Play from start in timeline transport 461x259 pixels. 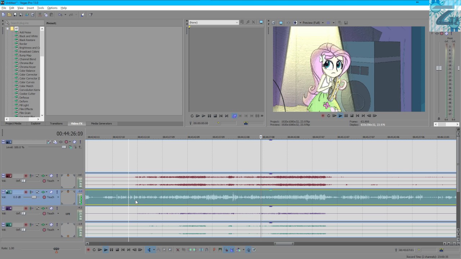click(x=100, y=250)
